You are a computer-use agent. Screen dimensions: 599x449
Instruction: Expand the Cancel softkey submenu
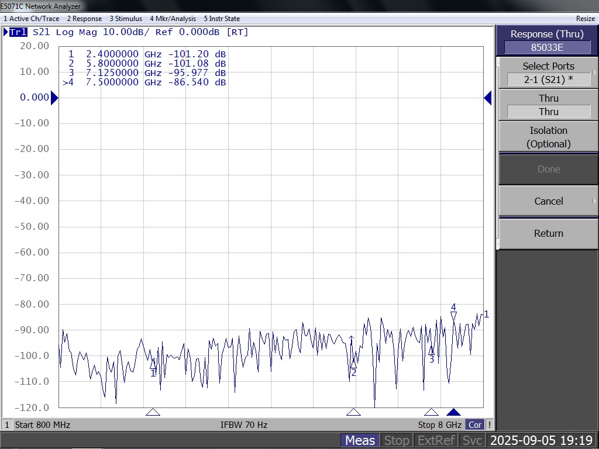pos(548,201)
